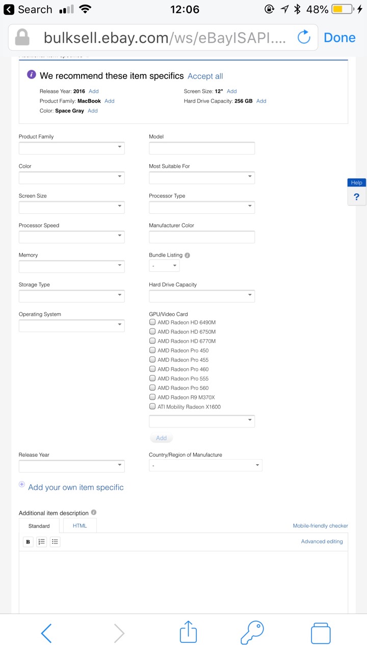Tap the Safari reload page icon
Screen dimensions: 367x653
tap(304, 37)
